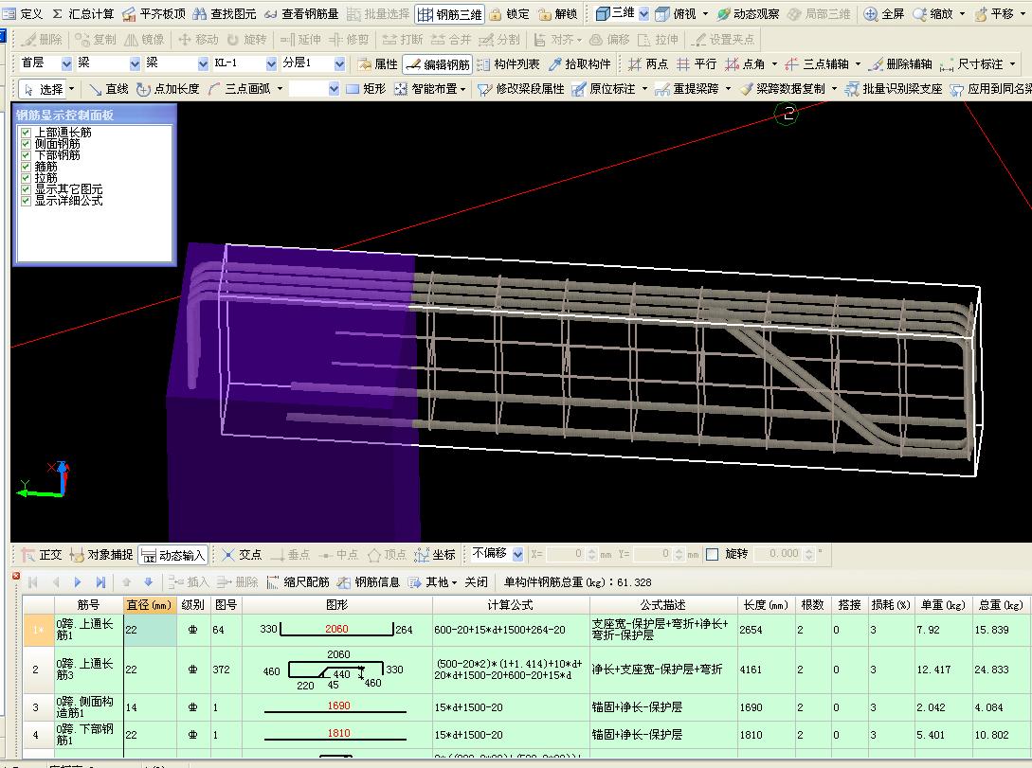Go to next rebar record arrow
Viewport: 1032px width, 768px height.
point(78,581)
